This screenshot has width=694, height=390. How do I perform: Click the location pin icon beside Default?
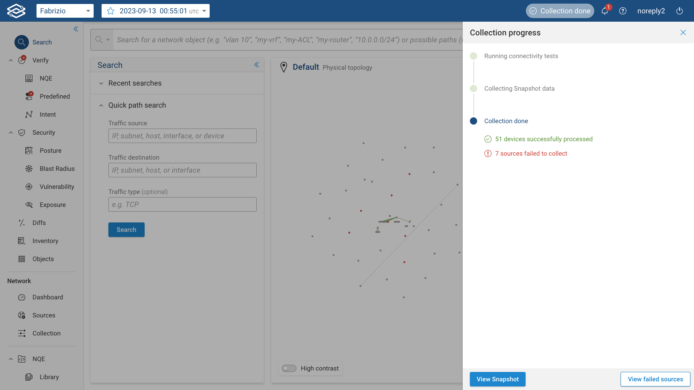[x=284, y=67]
